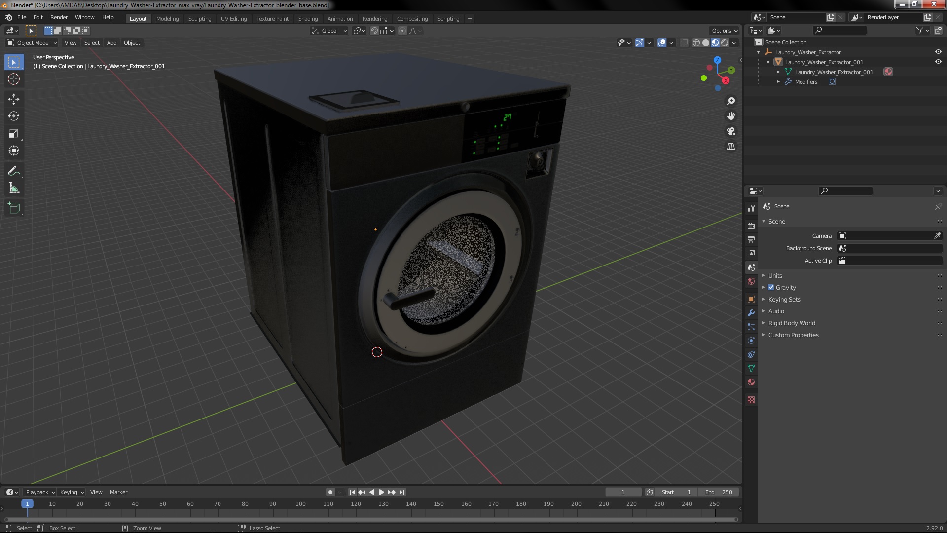Open the Physics properties tab
947x533 pixels.
point(751,341)
